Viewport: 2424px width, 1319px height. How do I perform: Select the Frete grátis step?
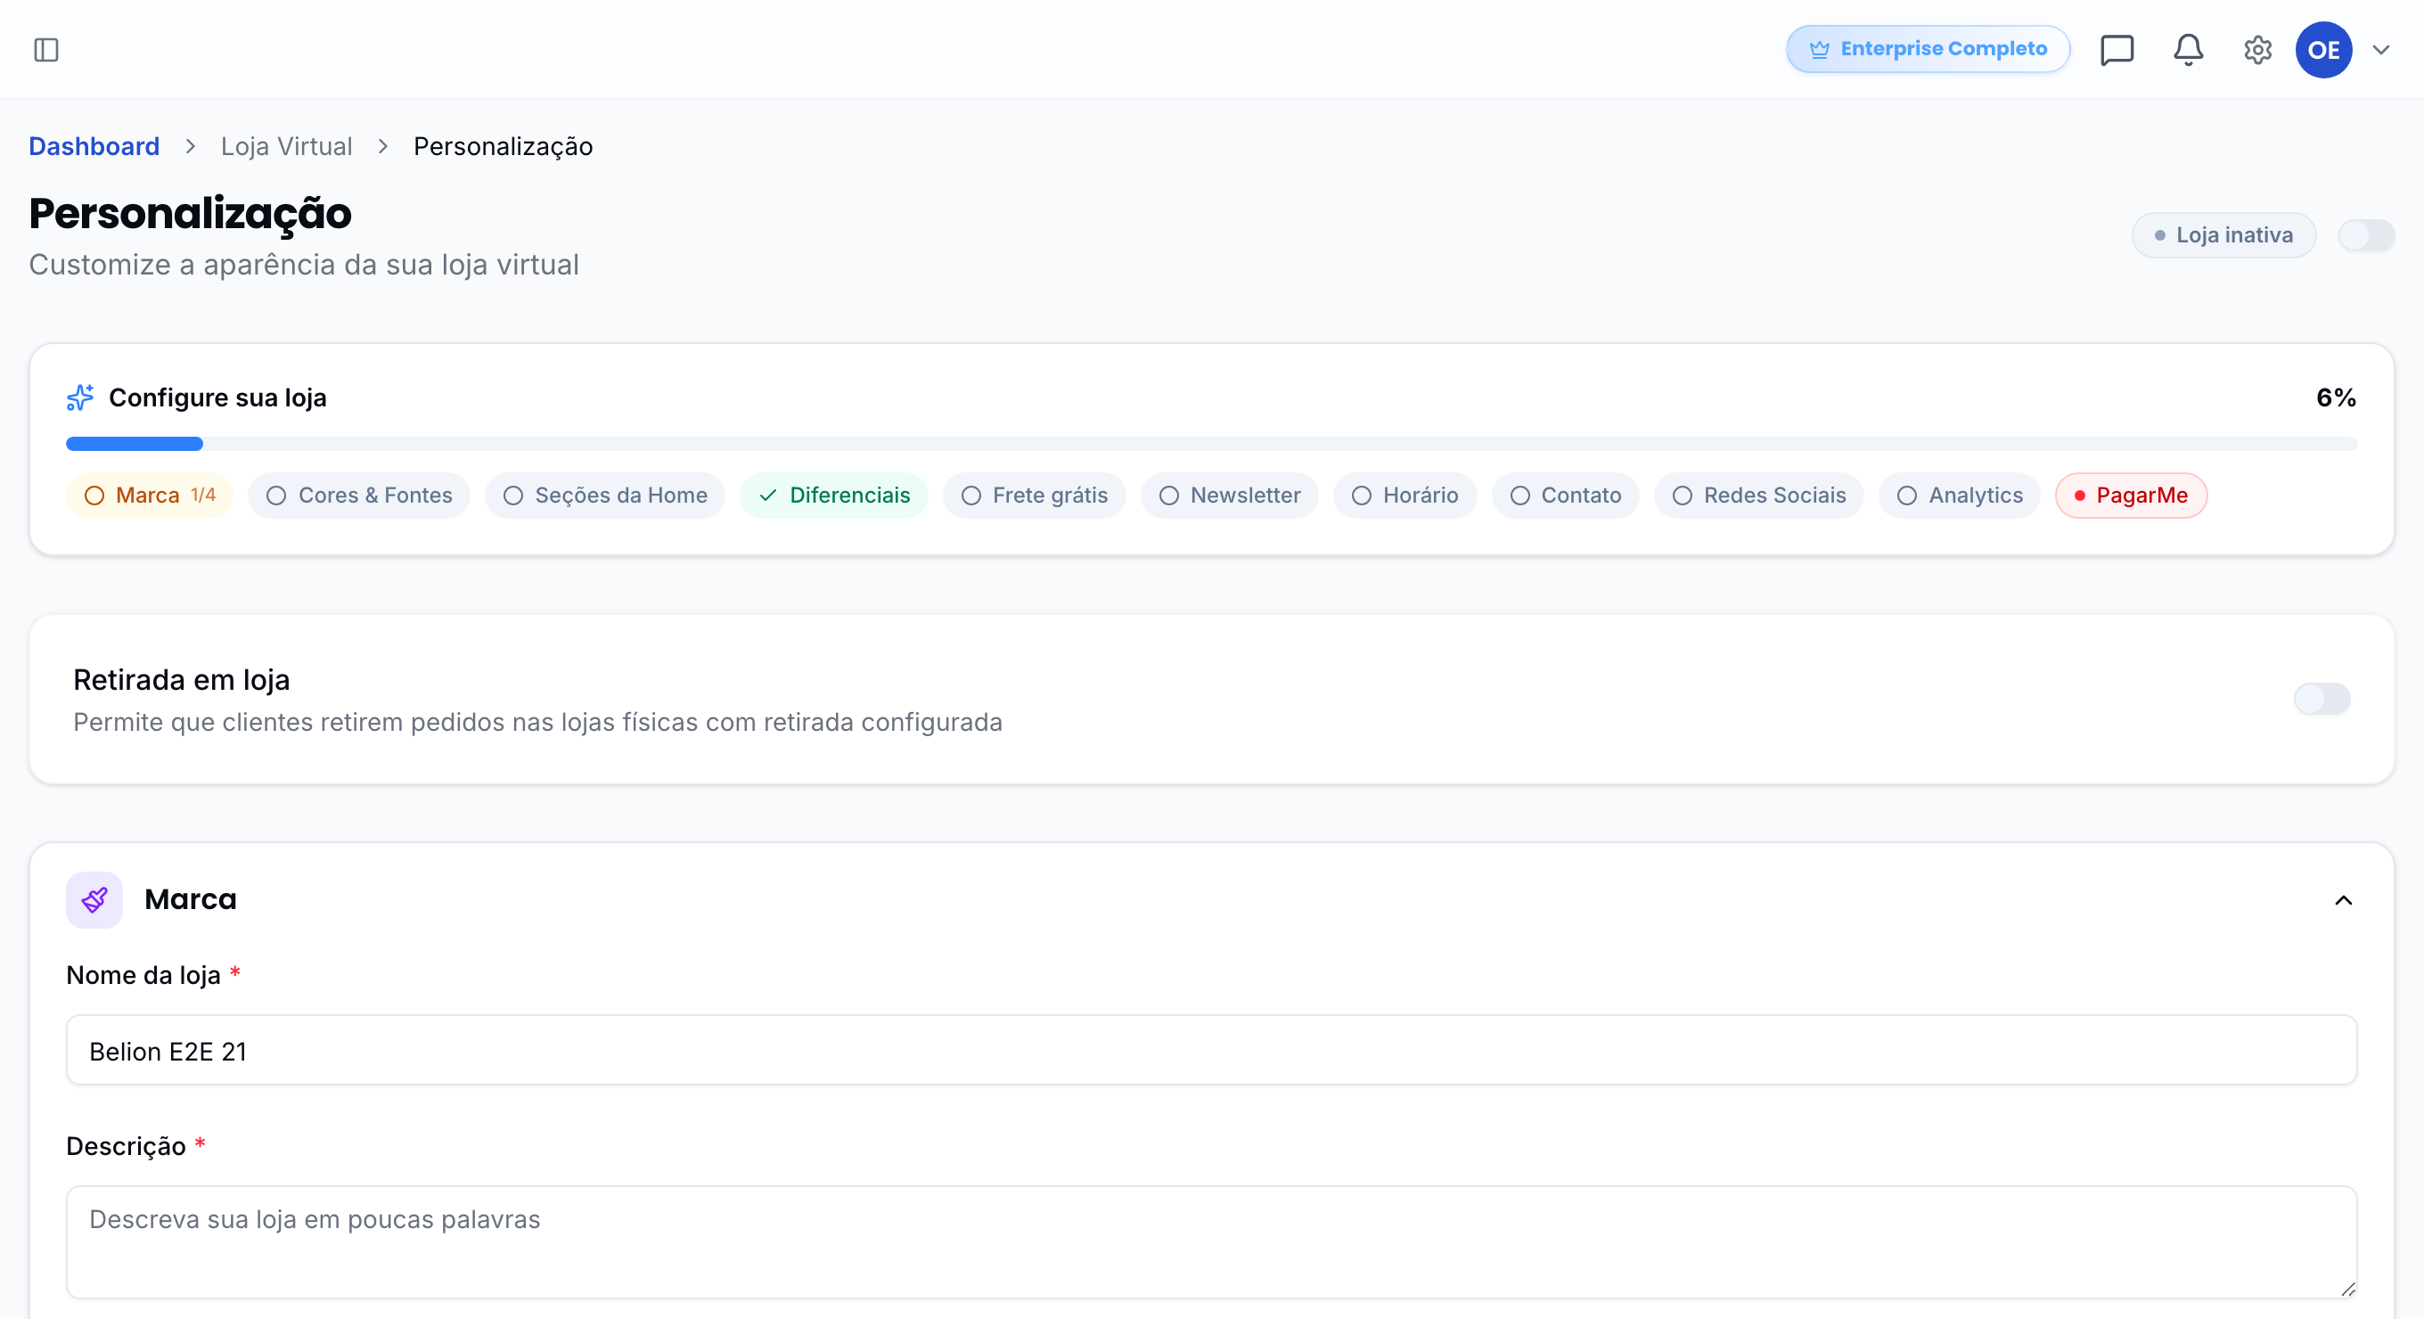(1034, 496)
